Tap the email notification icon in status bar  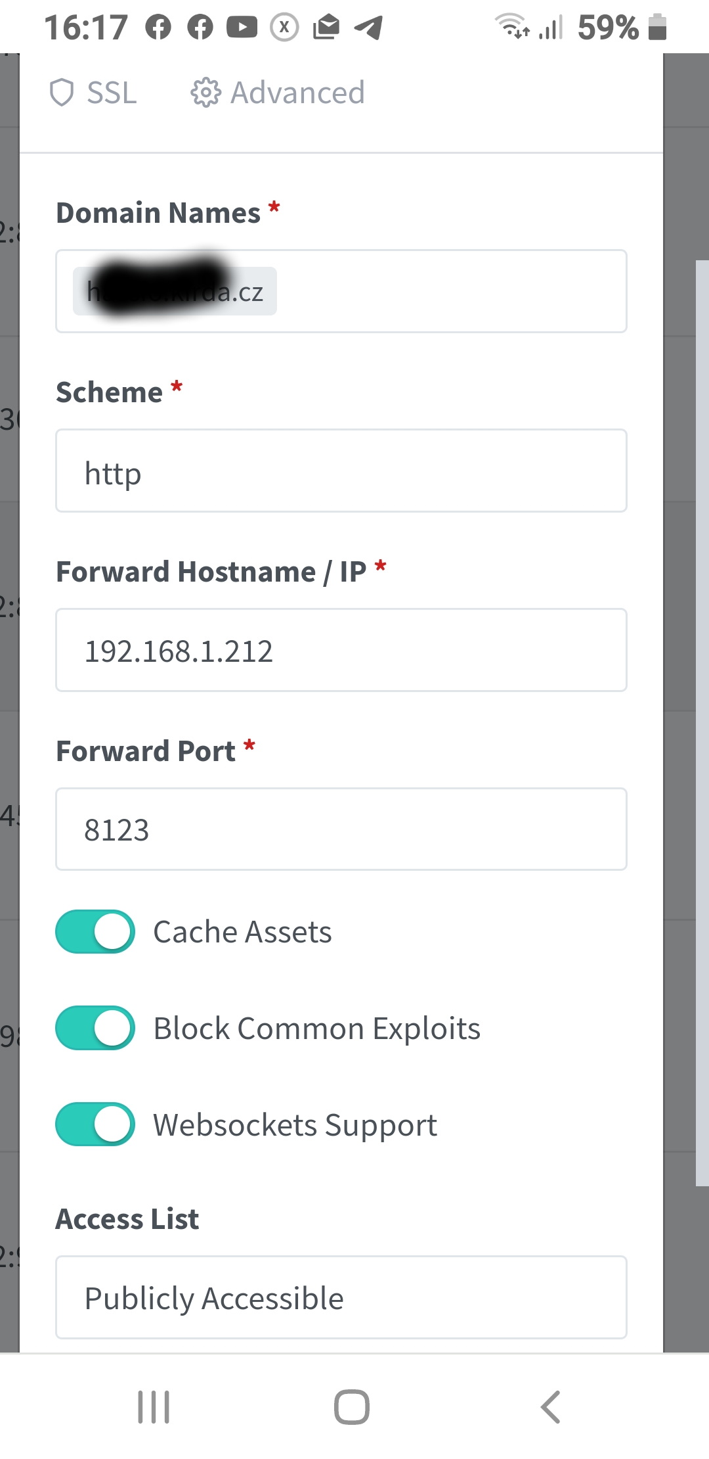(x=326, y=27)
